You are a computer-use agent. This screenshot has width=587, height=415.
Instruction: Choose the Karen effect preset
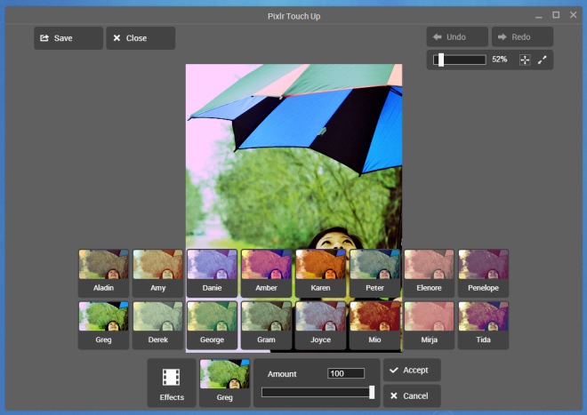point(321,272)
